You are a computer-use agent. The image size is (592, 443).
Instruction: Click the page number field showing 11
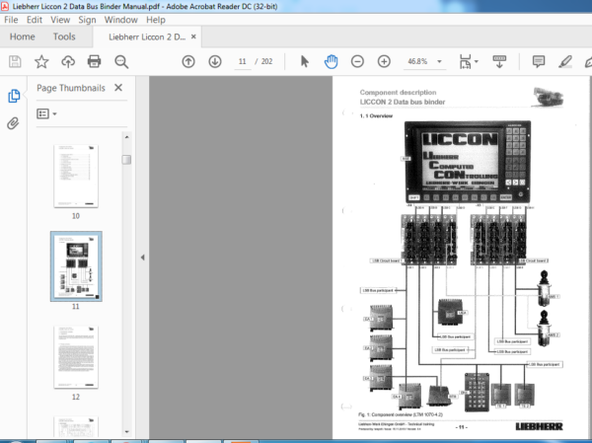tap(242, 61)
